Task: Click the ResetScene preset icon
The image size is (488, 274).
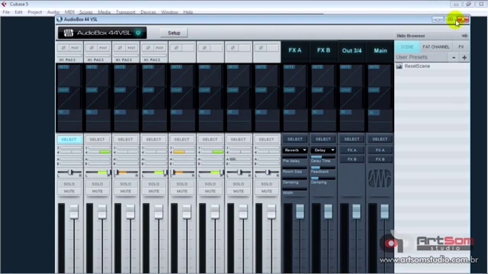Action: pos(399,66)
